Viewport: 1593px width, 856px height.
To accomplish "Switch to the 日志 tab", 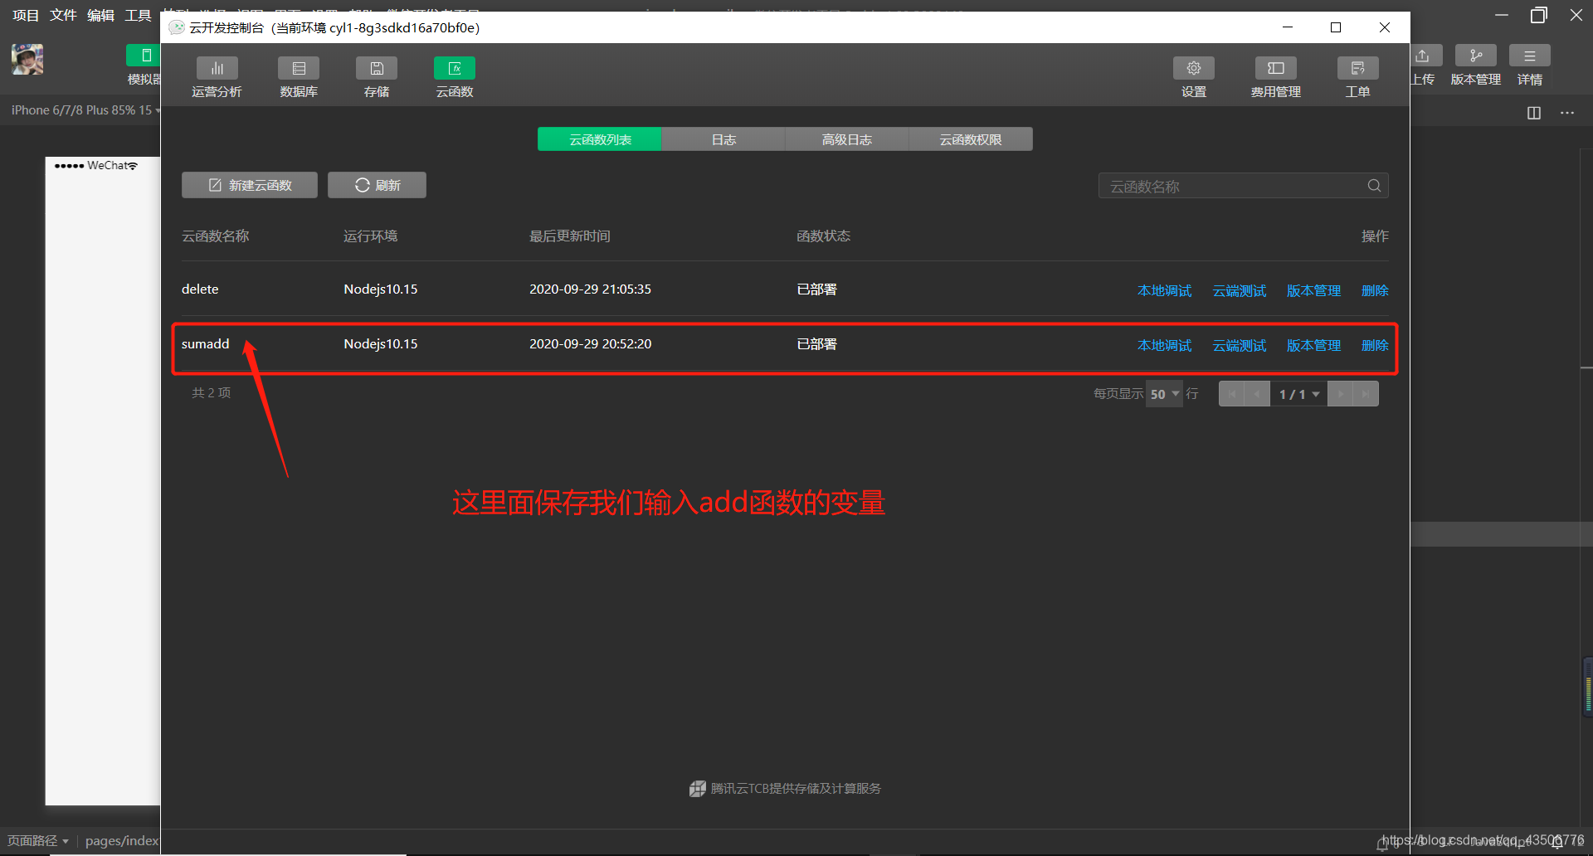I will pos(723,139).
